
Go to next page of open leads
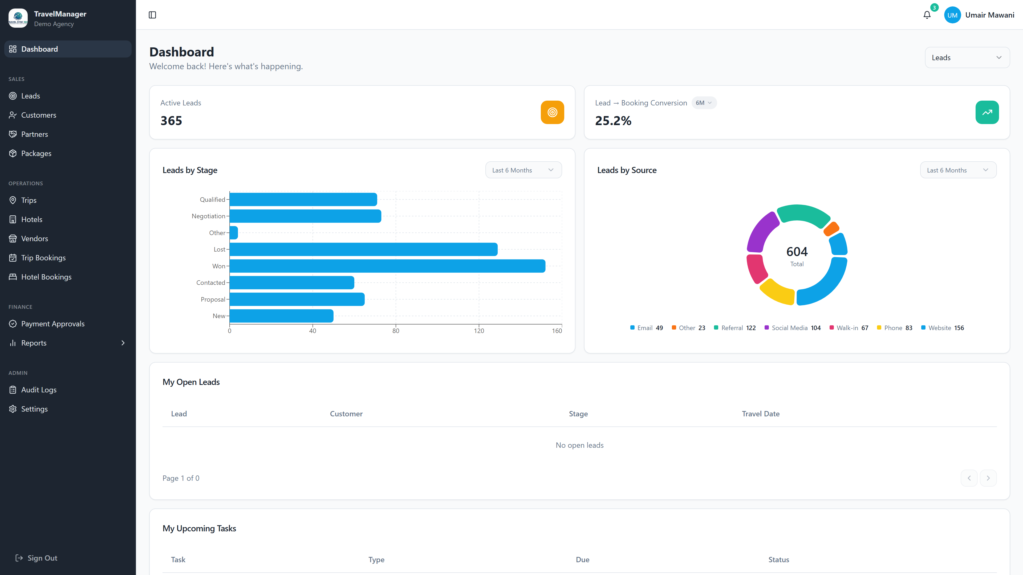coord(988,478)
